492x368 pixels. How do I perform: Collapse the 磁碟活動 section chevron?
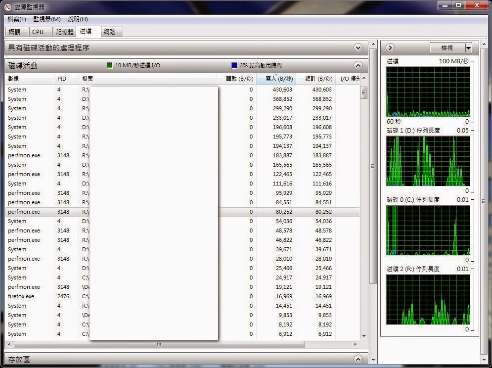click(358, 65)
